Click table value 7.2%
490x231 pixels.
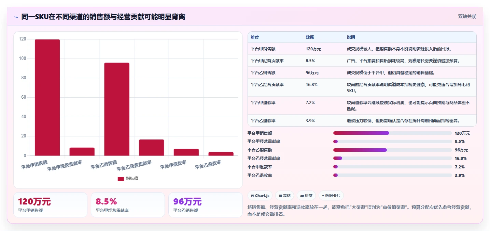310,103
